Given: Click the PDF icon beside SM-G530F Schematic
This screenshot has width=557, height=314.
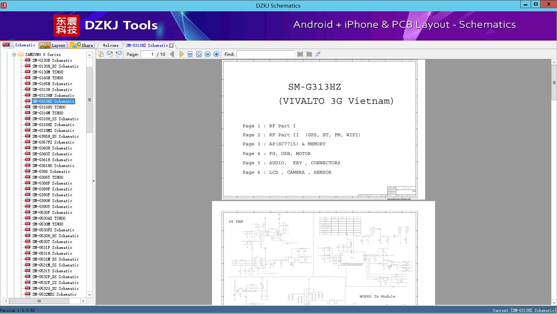Looking at the screenshot, I should [27, 212].
